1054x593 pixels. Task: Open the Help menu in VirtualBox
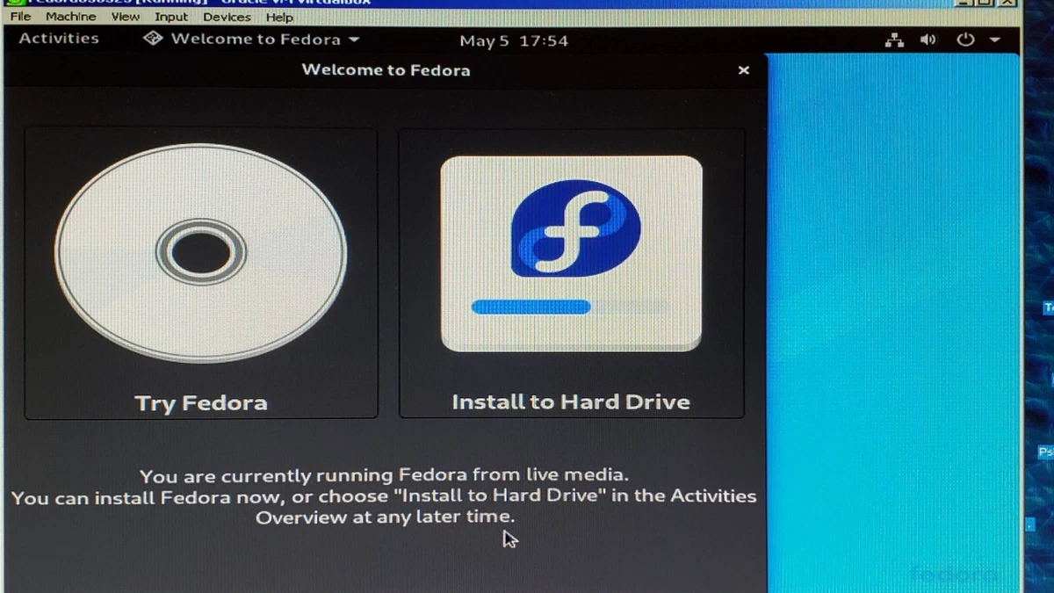click(279, 17)
